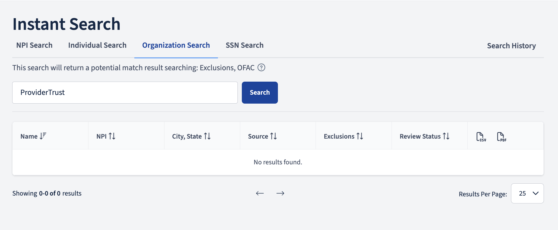
Task: Export results as PDF file
Action: 502,137
